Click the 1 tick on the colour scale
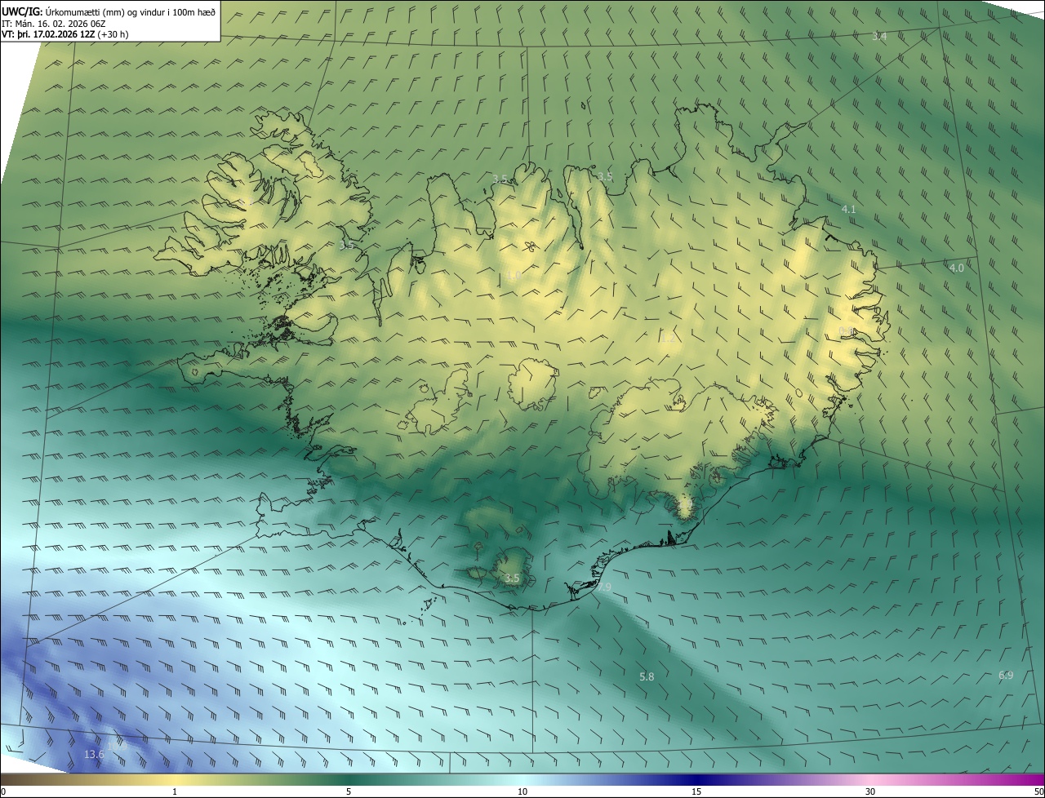The width and height of the screenshot is (1045, 798). coord(175,791)
